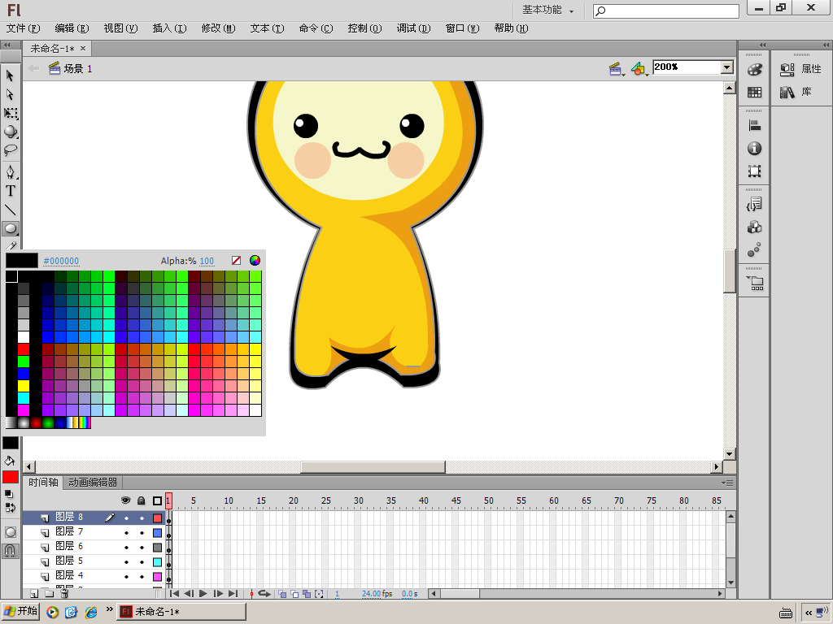Open the 控制(O) menu
Viewport: 833px width, 624px height.
click(364, 28)
